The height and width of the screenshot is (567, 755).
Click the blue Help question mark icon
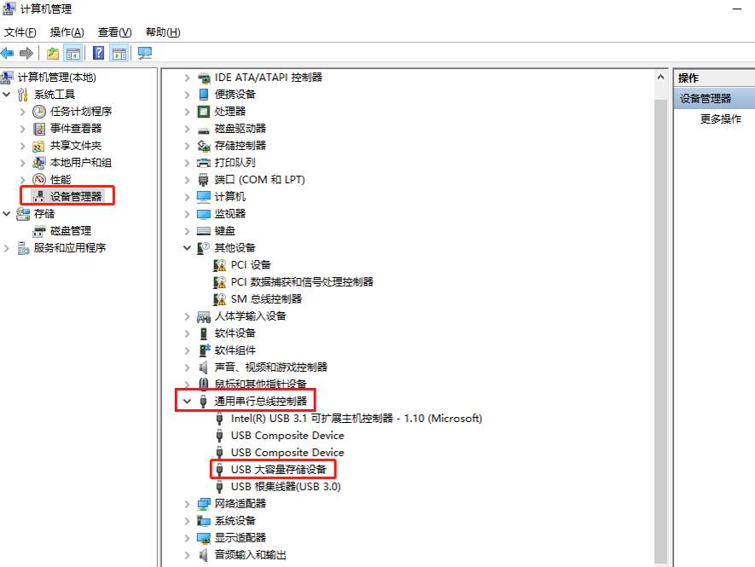point(99,54)
